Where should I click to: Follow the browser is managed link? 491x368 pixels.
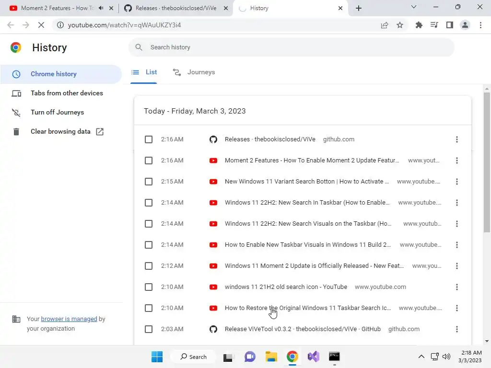click(x=69, y=319)
